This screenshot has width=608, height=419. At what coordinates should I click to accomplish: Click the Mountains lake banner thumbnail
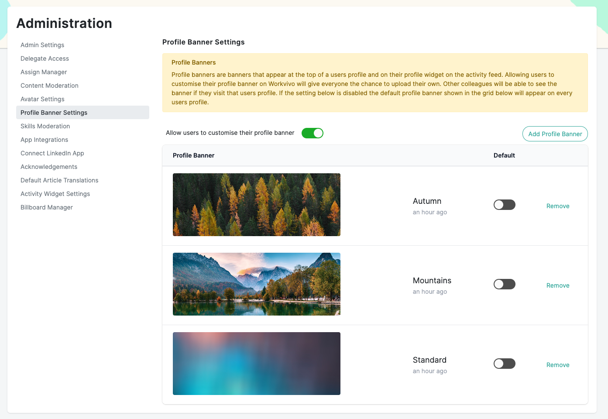pos(257,284)
